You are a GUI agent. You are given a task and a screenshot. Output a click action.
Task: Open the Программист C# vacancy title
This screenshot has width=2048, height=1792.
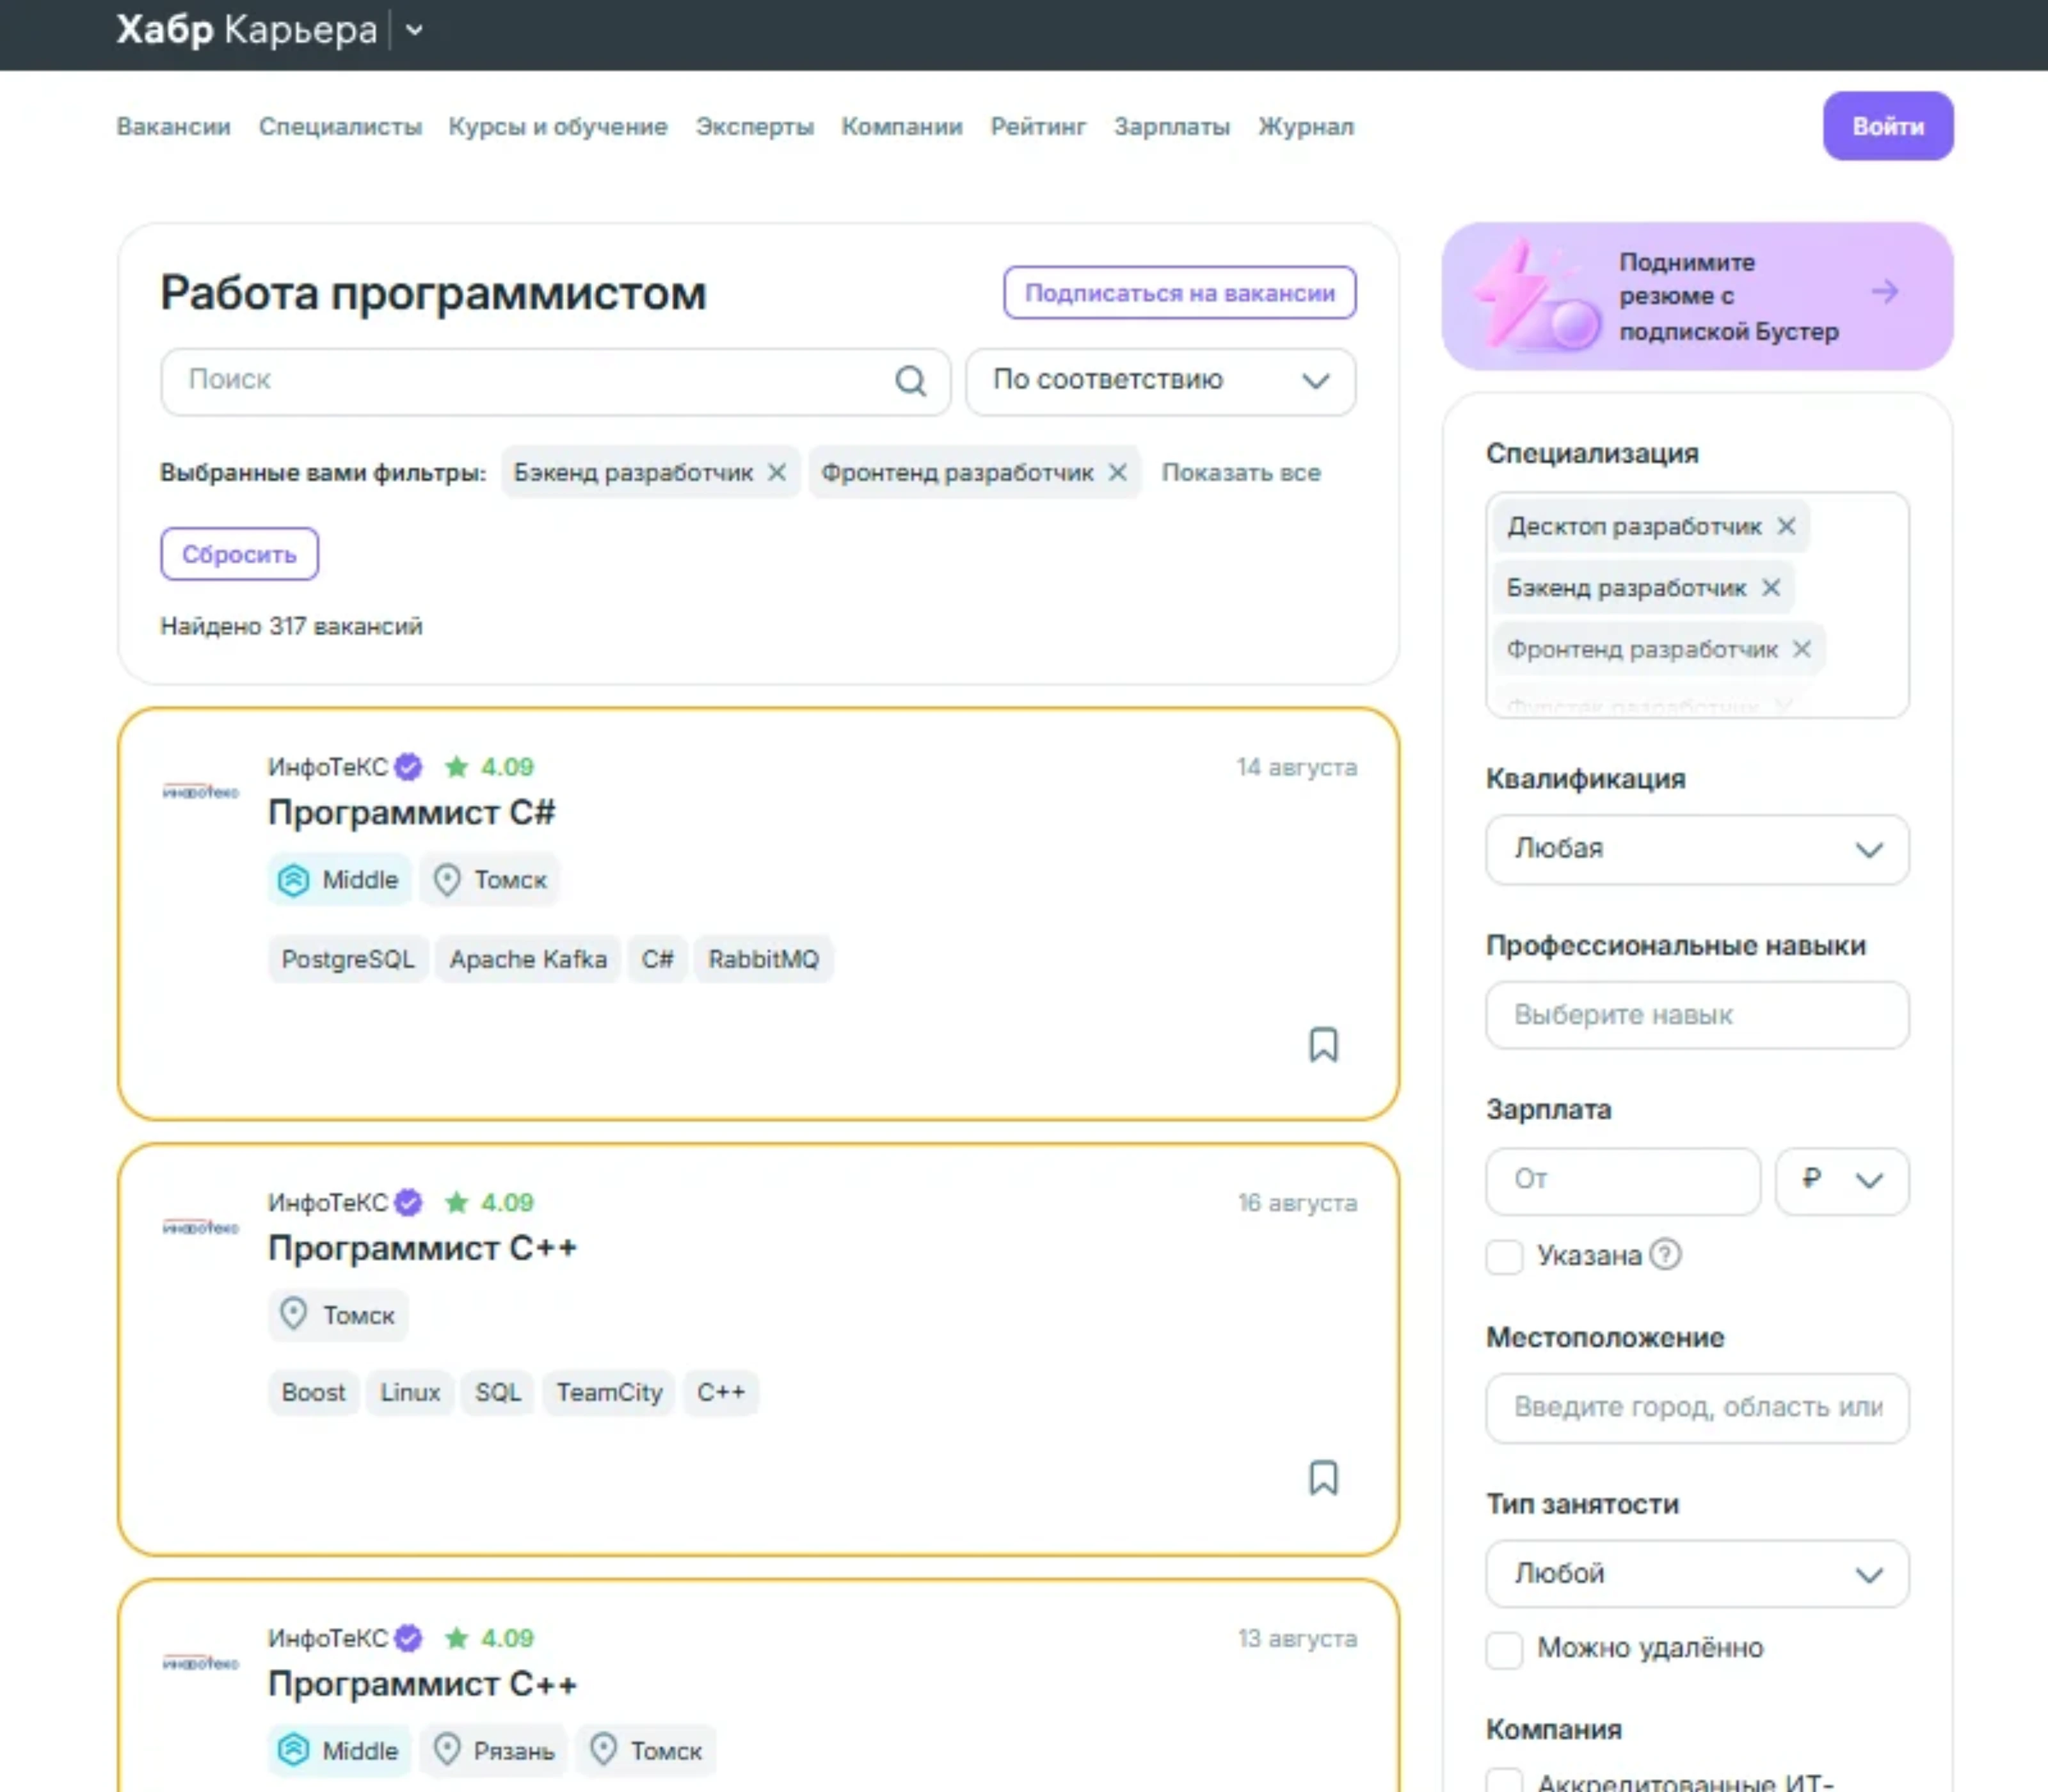[411, 813]
